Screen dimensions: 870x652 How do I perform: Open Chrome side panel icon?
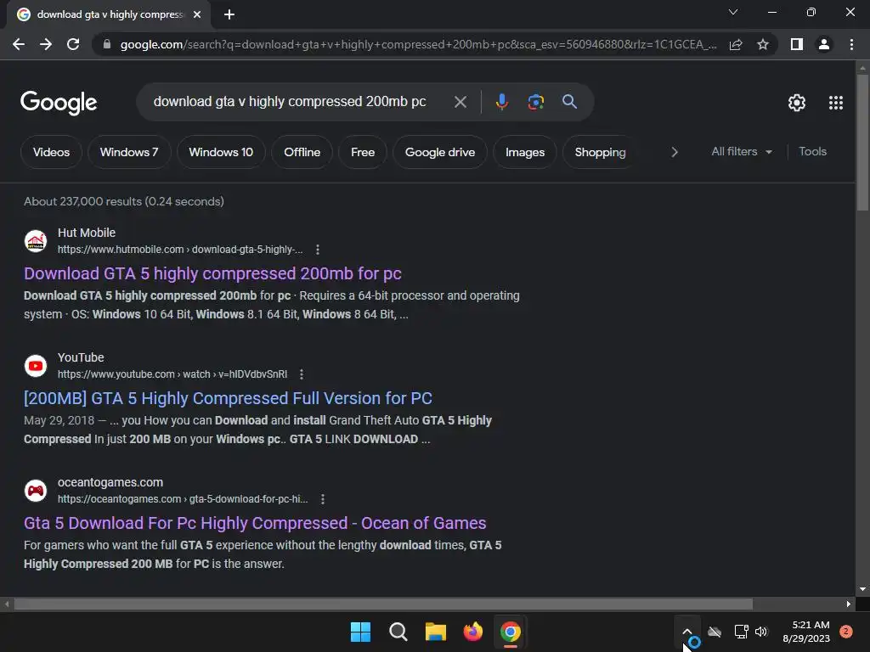(797, 44)
